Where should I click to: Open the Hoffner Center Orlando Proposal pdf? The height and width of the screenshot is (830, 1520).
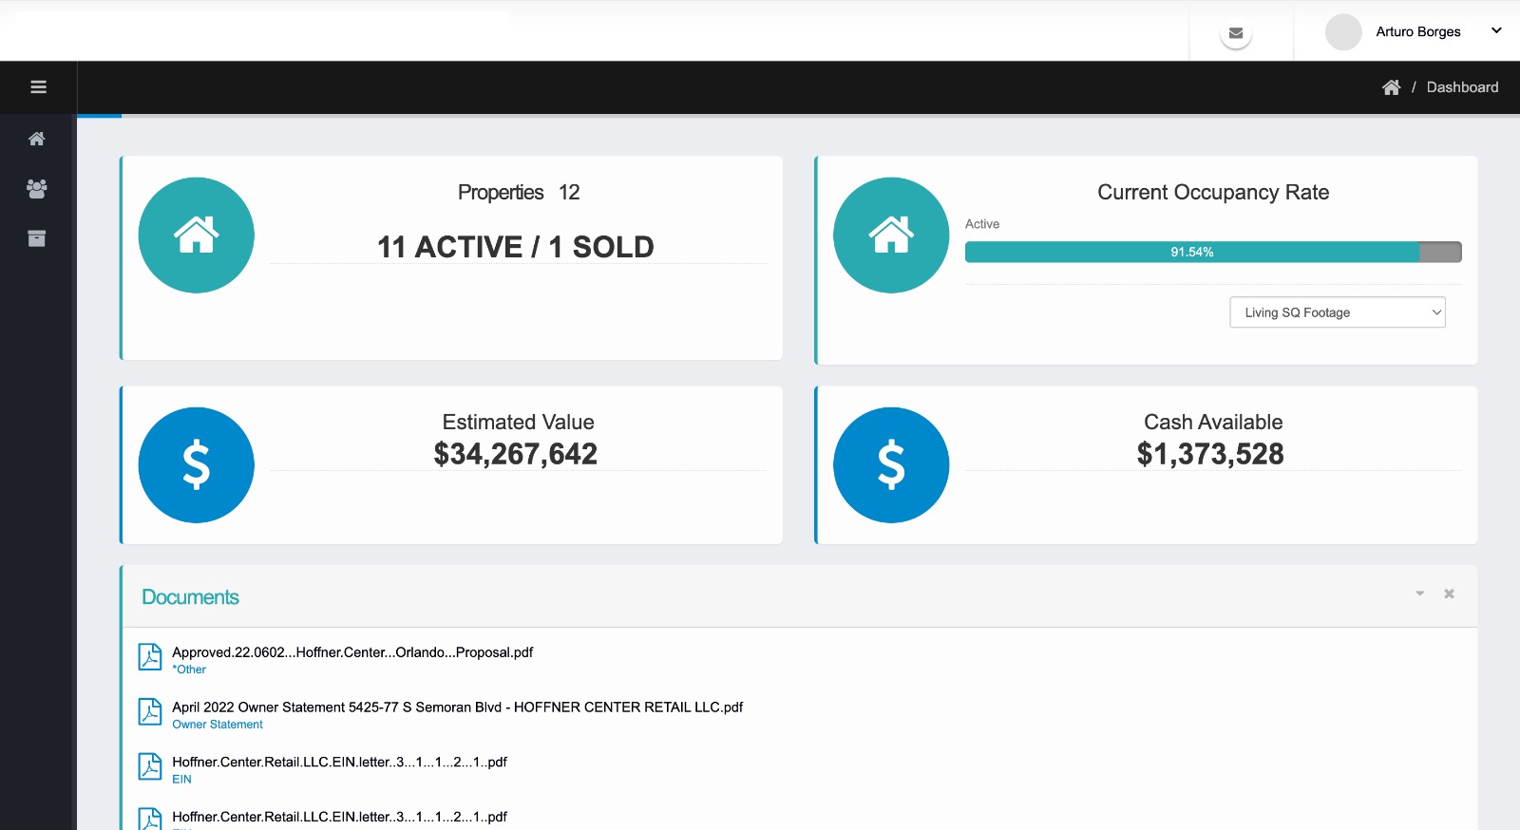coord(352,652)
